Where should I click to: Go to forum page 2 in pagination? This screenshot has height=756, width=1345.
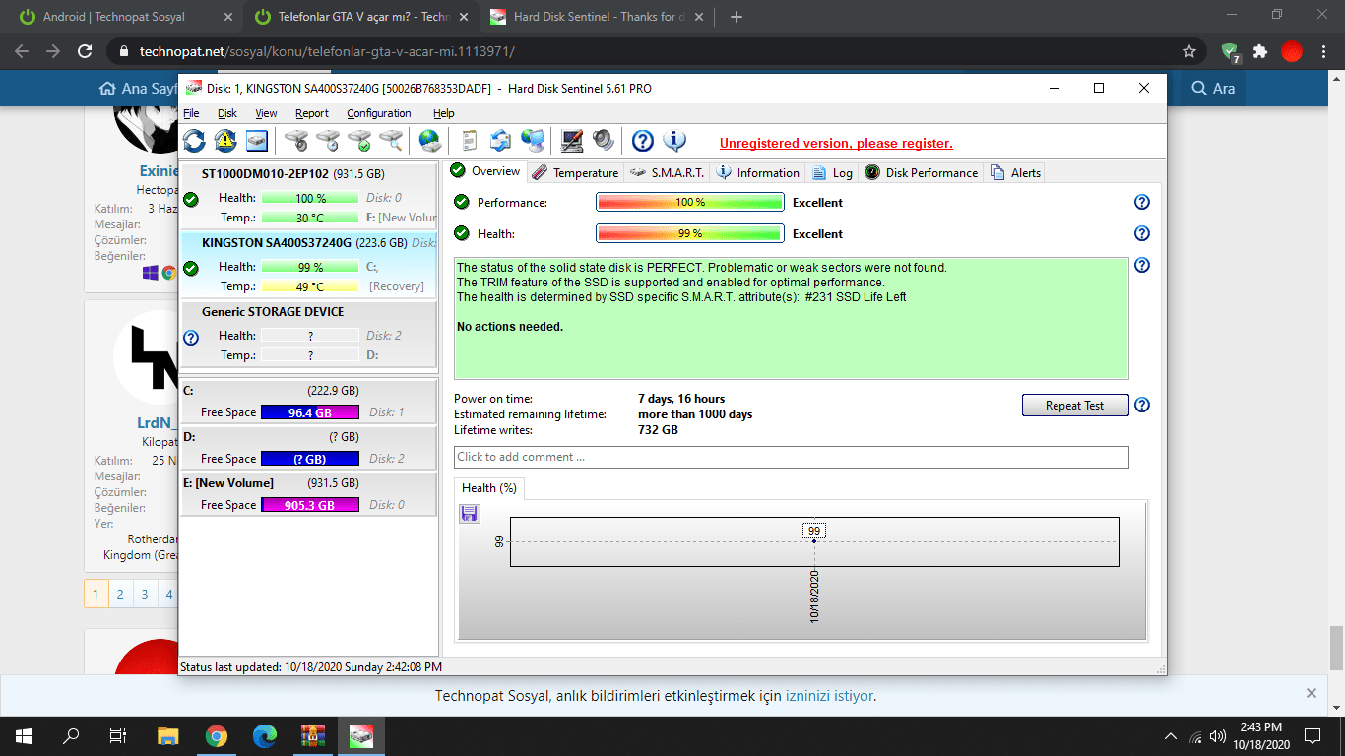(120, 594)
